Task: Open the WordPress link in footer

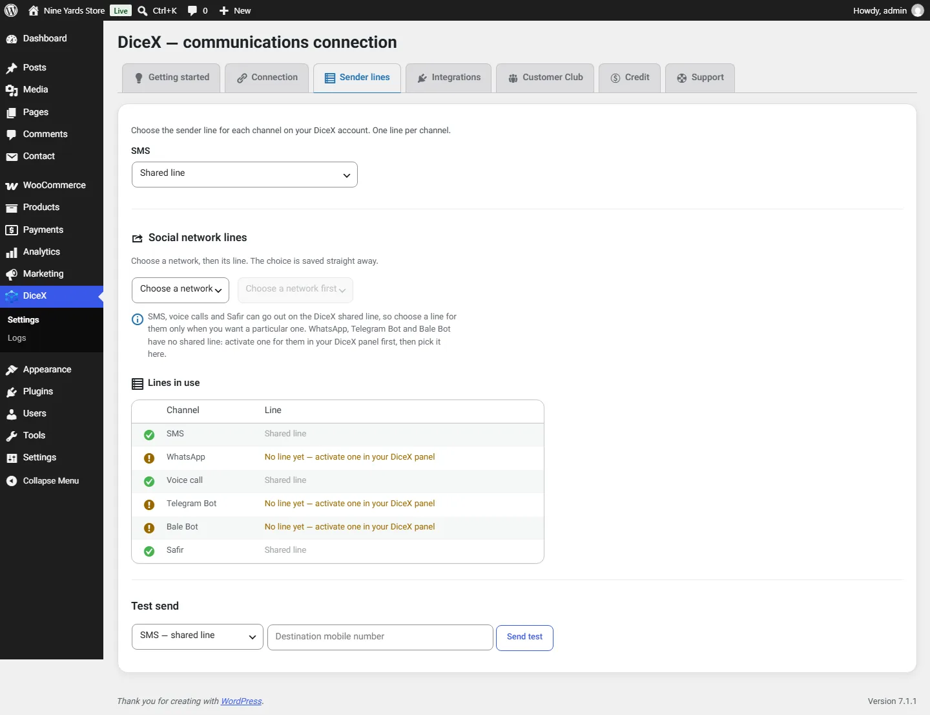Action: 242,701
